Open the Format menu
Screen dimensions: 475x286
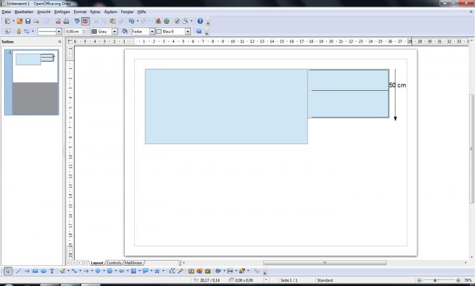coord(80,12)
